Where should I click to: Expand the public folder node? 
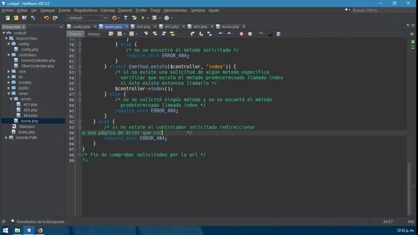(8, 88)
